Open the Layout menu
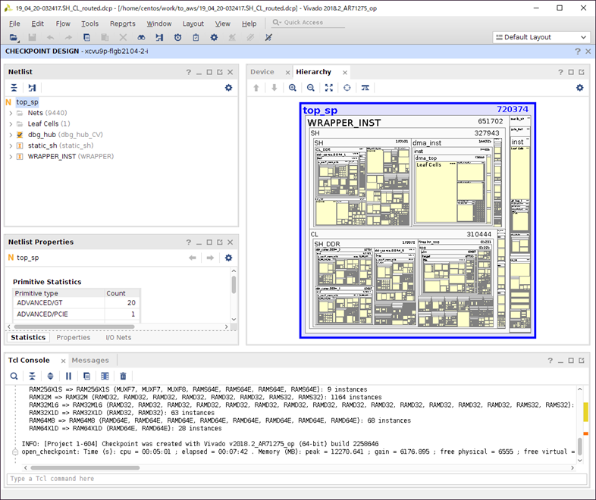The image size is (596, 500). (x=193, y=23)
